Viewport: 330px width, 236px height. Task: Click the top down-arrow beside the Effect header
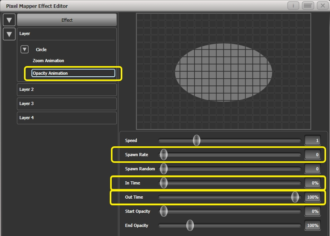point(9,19)
